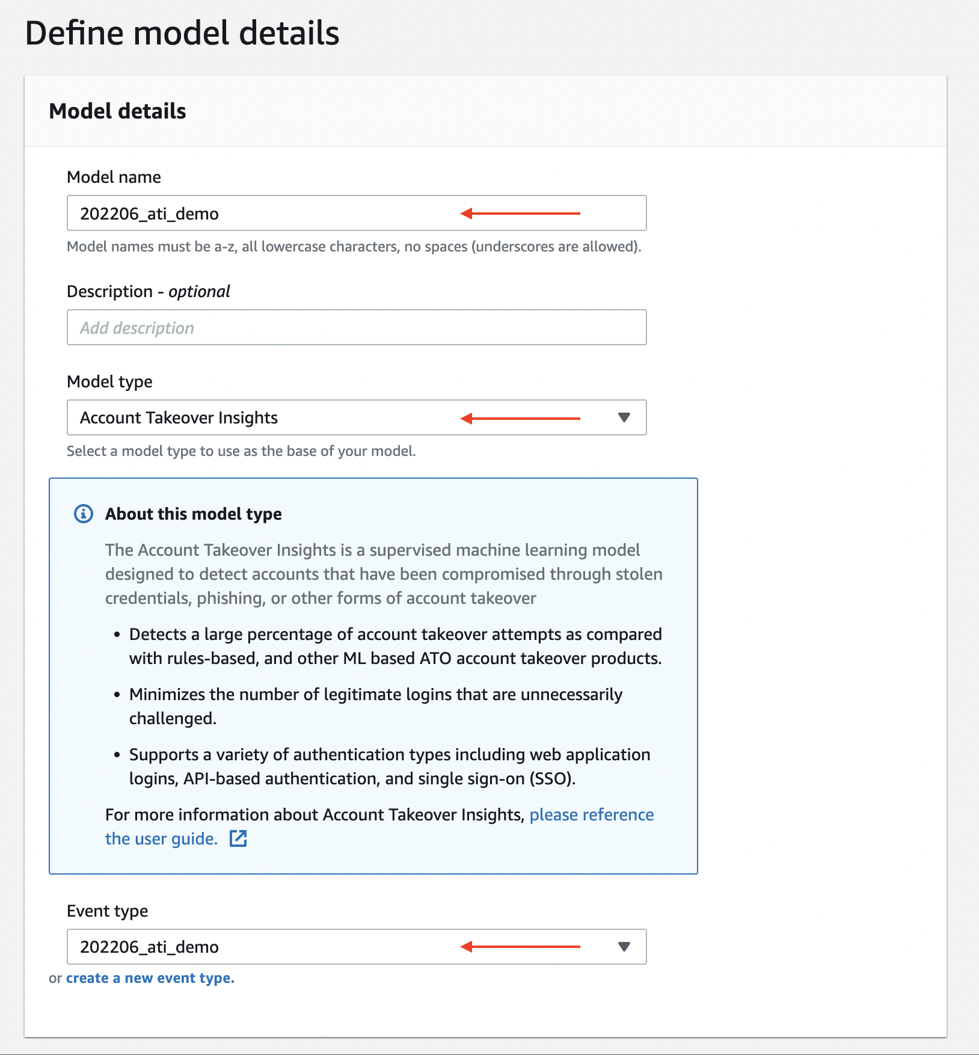
Task: Follow the 'create a new event type' link
Action: 150,978
